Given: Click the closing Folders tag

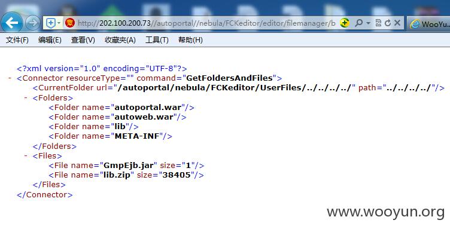Looking at the screenshot, I should coord(54,146).
